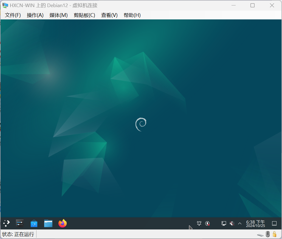Open the KDE application launcher
The image size is (282, 239).
7,223
